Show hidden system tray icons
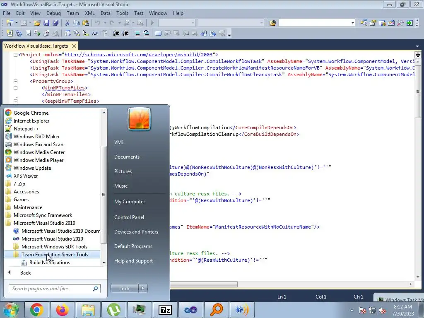 click(x=352, y=310)
